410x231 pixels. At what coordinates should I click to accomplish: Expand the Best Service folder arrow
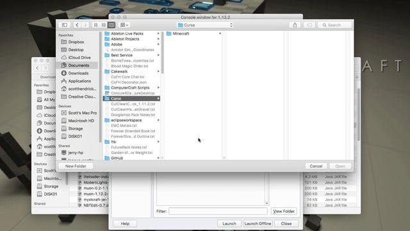[158, 55]
